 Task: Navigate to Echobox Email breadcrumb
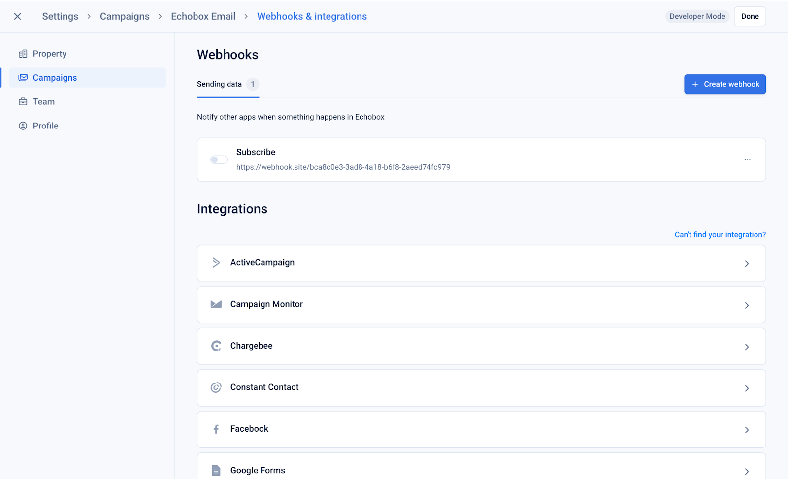coord(203,16)
